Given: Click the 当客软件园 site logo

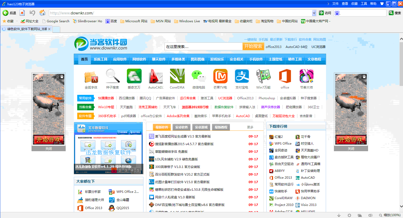Looking at the screenshot, I should [x=101, y=44].
